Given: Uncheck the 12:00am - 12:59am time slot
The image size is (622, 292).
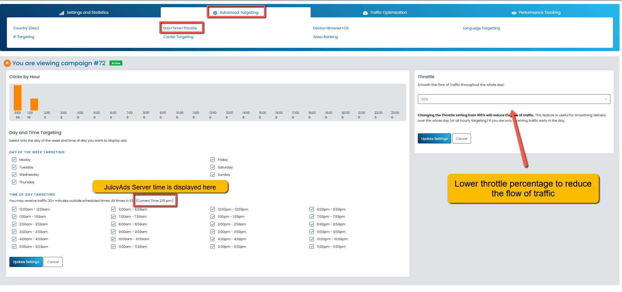Looking at the screenshot, I should 14,209.
